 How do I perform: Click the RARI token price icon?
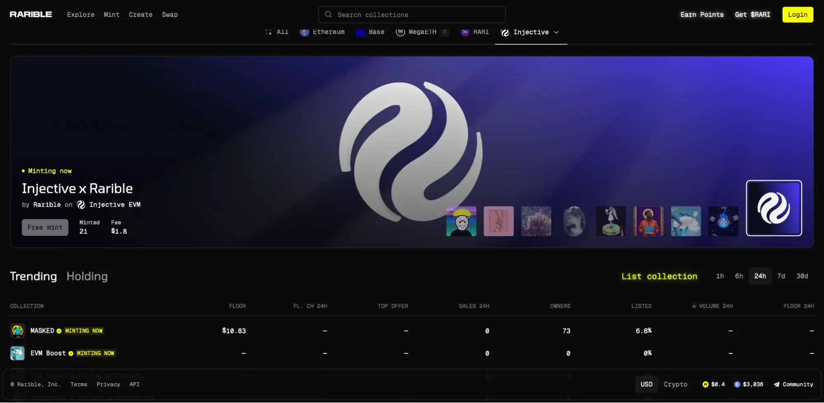click(x=705, y=384)
